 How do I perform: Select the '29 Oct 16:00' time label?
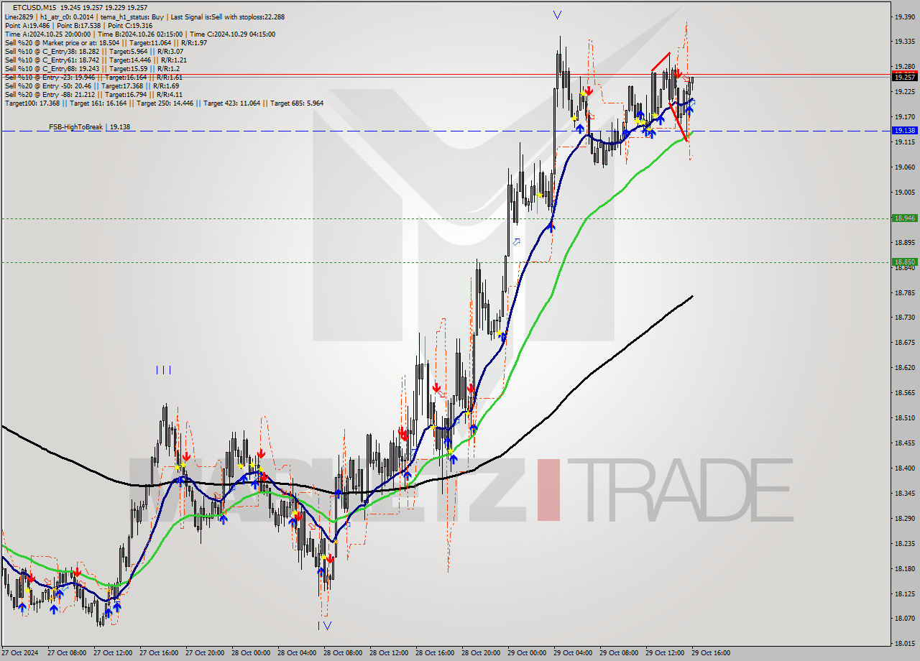tap(711, 653)
